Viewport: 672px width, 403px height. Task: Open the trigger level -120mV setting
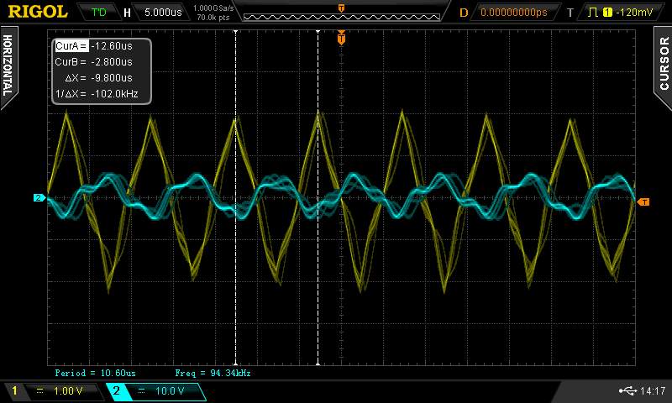point(632,13)
